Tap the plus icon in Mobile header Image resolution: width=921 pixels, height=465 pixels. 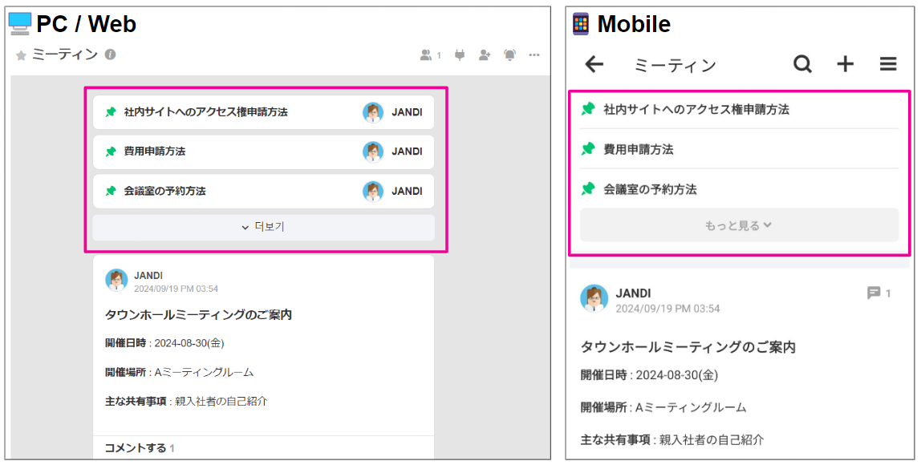tap(846, 64)
